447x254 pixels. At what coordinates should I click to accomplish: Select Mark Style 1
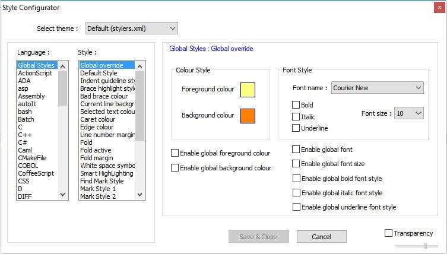pyautogui.click(x=107, y=189)
